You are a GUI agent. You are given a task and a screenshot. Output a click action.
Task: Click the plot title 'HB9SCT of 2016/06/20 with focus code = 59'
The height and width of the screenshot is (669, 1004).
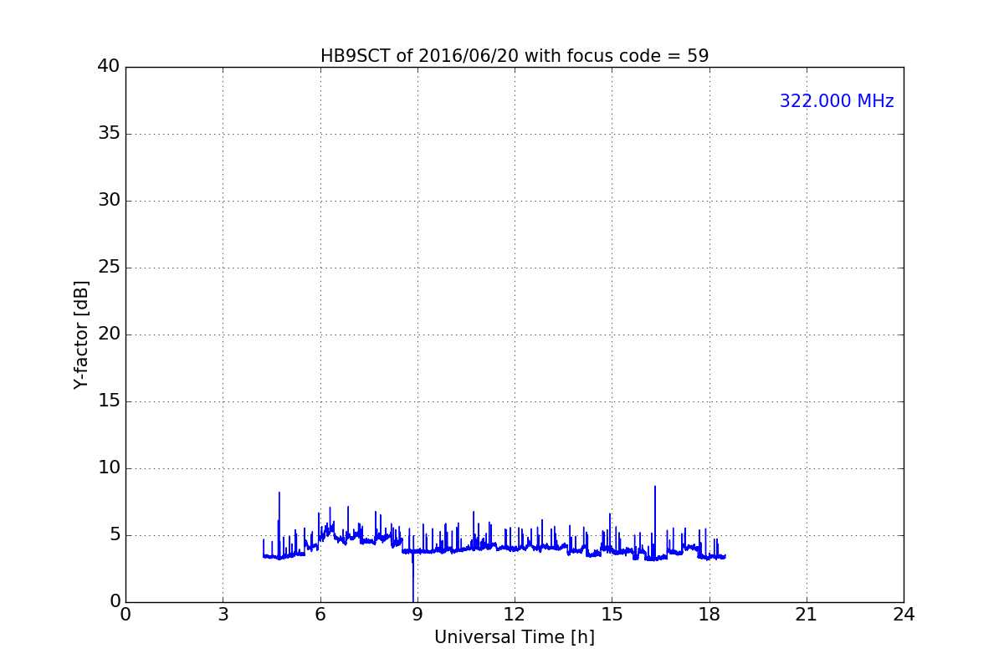[515, 56]
